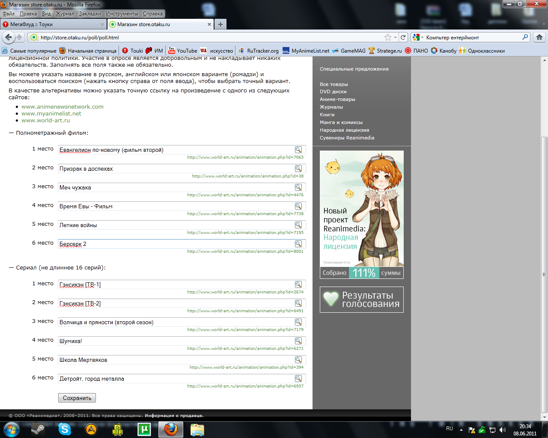548x438 pixels.
Task: Open Книги sidebar link
Action: (327, 115)
